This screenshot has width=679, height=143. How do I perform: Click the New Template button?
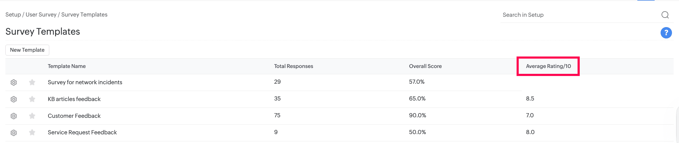pyautogui.click(x=27, y=50)
